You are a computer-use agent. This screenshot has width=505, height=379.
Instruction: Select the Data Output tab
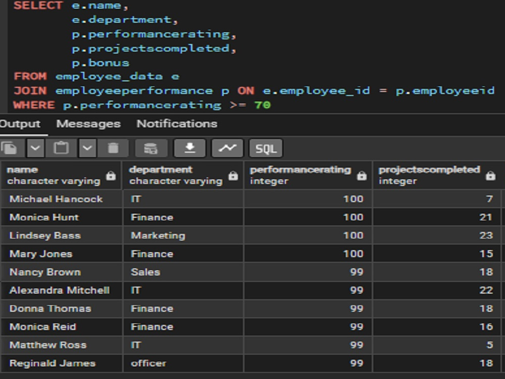pyautogui.click(x=20, y=124)
